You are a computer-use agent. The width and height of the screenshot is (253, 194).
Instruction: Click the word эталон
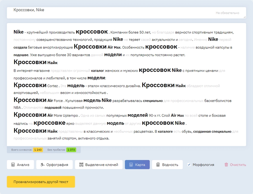[x=93, y=86]
